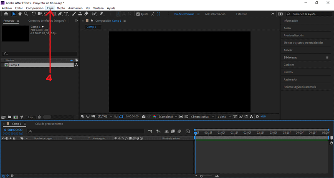Open the magnification dropdown showing 82,7%
334x178 pixels.
pos(105,117)
